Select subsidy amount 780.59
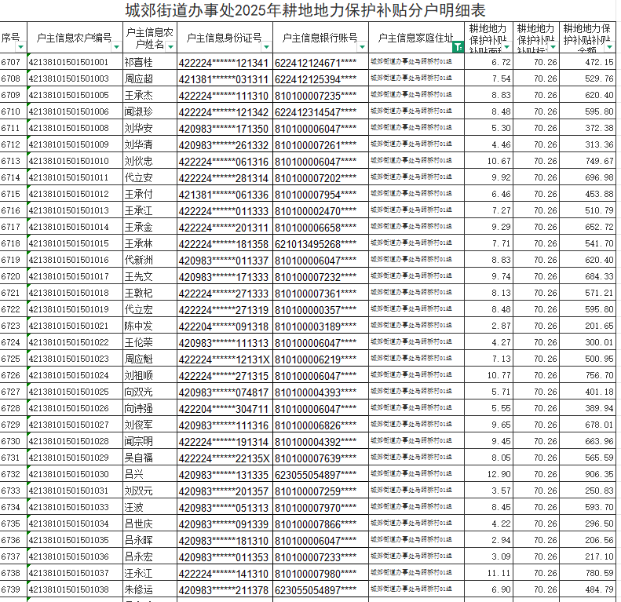Image resolution: width=621 pixels, height=602 pixels. 588,573
